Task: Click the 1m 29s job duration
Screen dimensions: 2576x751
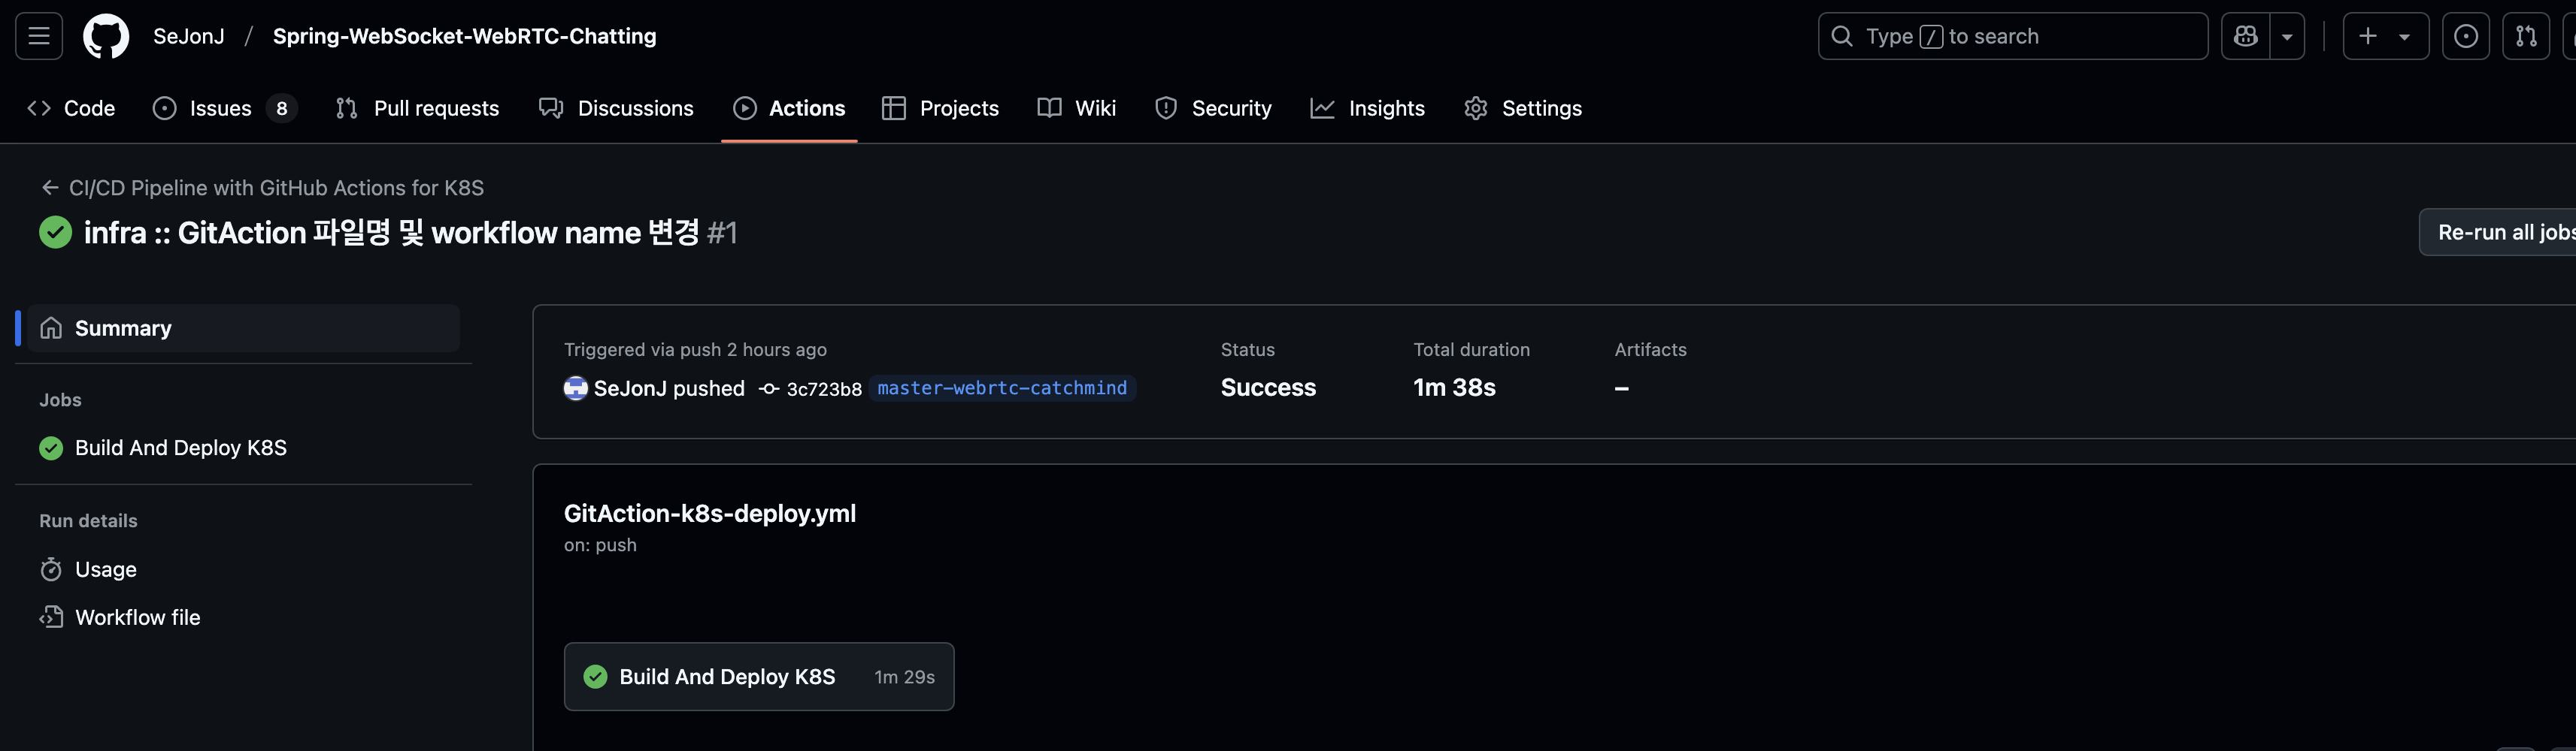Action: pyautogui.click(x=905, y=677)
